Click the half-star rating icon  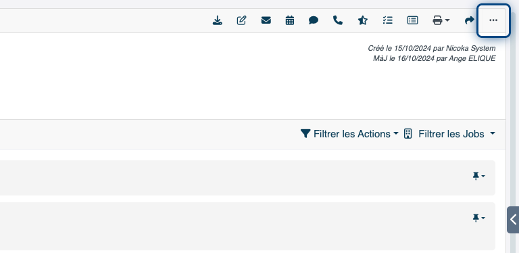(363, 20)
